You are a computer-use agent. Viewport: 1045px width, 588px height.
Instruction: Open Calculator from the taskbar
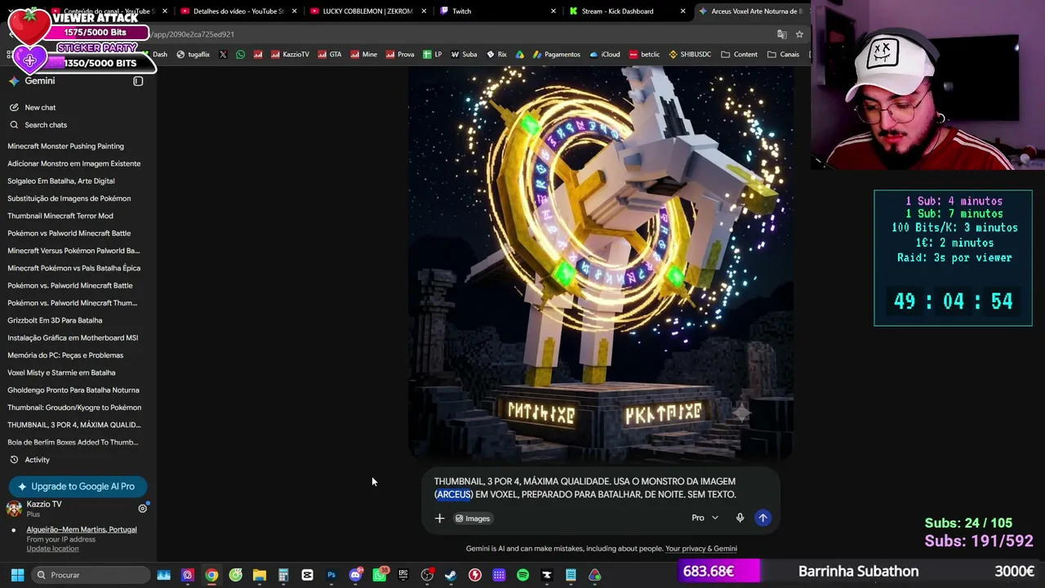tap(283, 575)
